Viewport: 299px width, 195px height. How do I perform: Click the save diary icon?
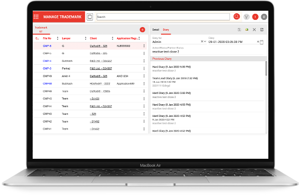point(239,30)
